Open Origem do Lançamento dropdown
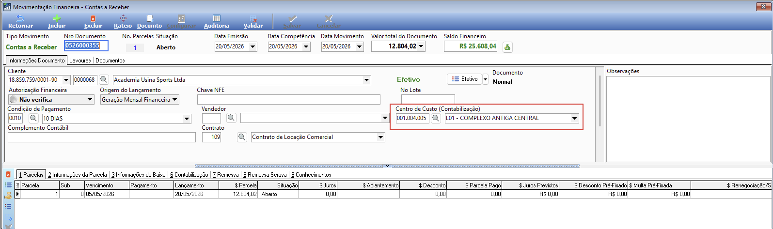This screenshot has height=229, width=773. coord(175,100)
